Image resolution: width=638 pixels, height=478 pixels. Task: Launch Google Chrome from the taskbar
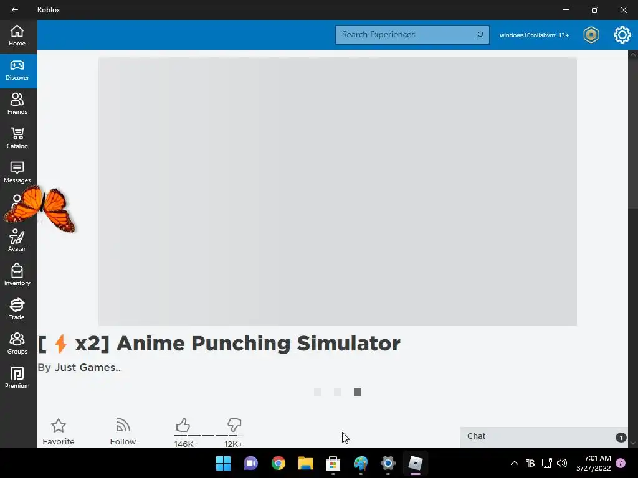[279, 463]
